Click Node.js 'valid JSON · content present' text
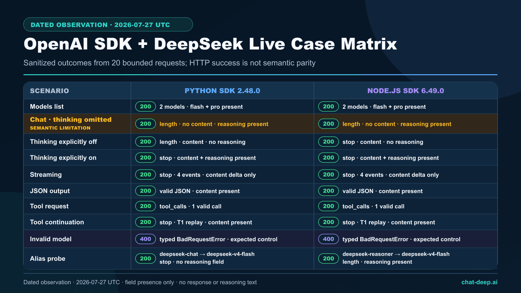521x293 pixels. (x=383, y=191)
